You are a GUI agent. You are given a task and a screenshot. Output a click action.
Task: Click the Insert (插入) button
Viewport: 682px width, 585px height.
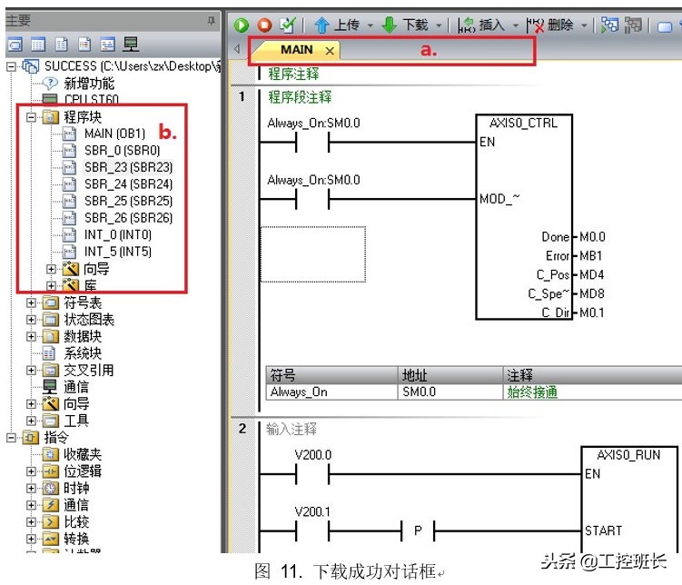click(x=481, y=25)
